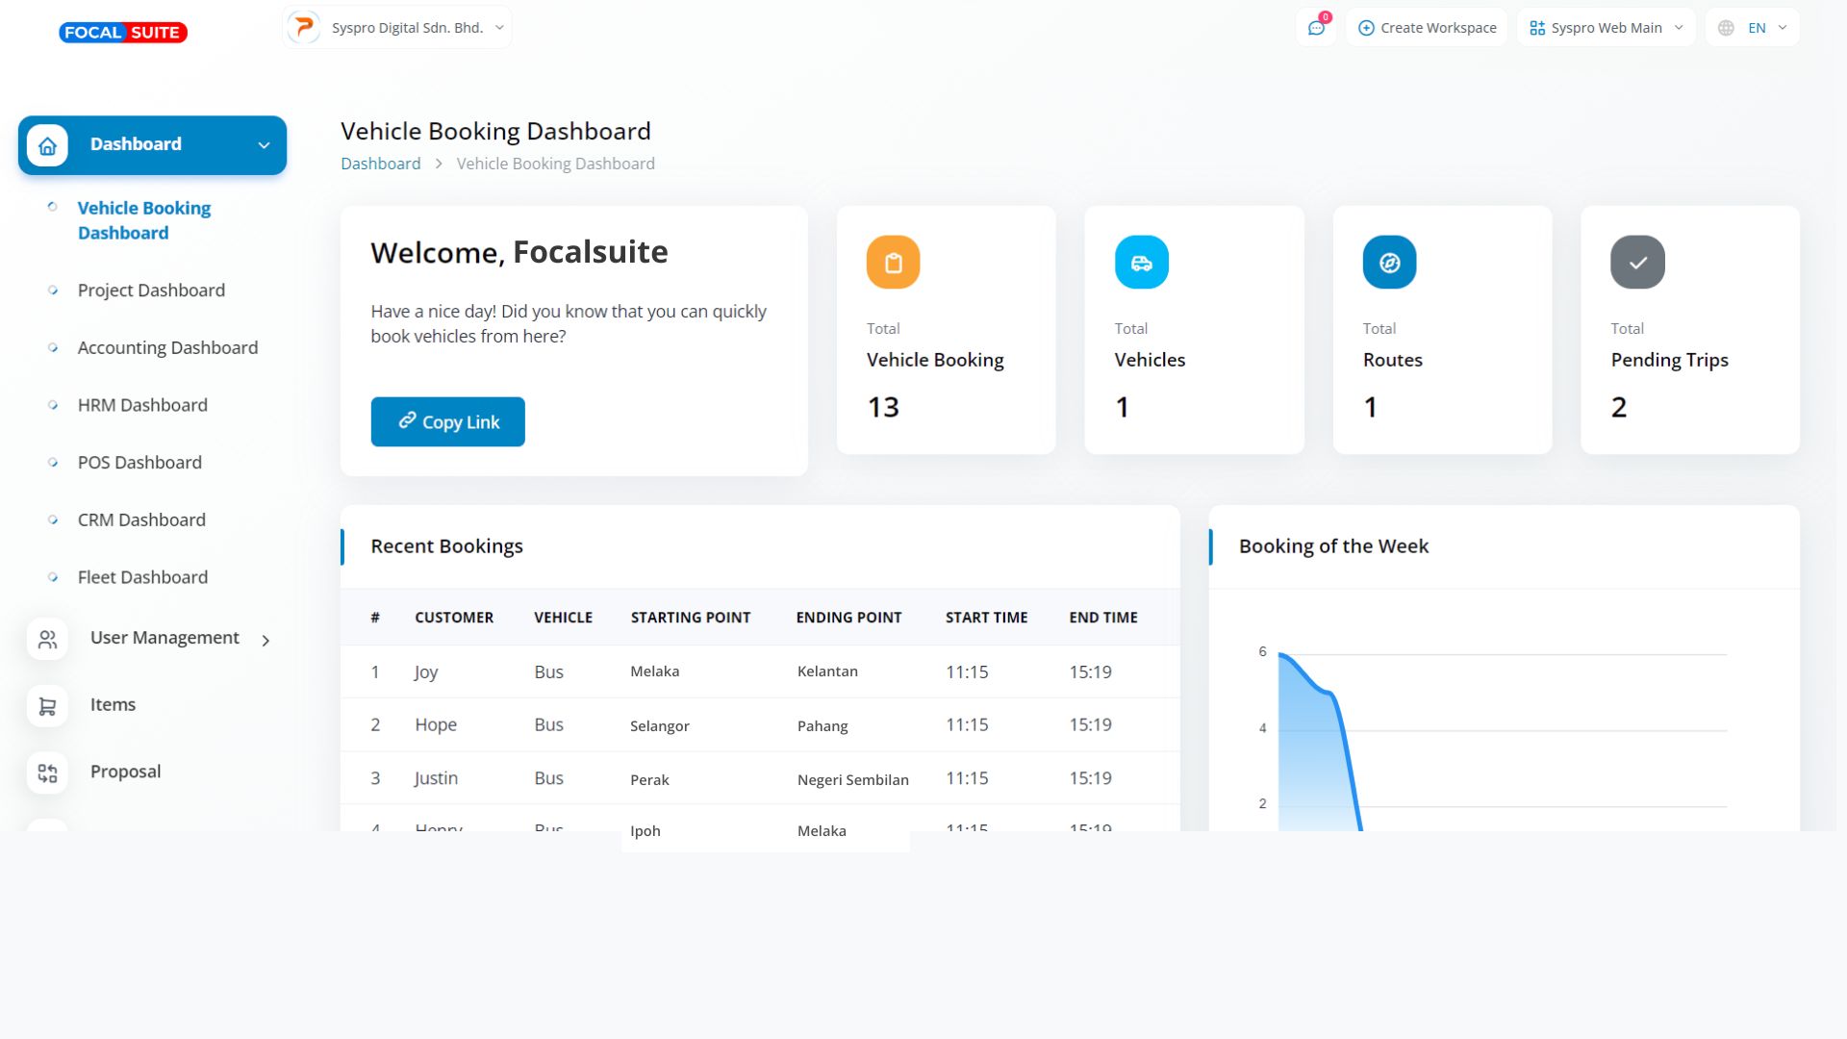Click the Total Routes compass icon
Image resolution: width=1847 pixels, height=1039 pixels.
1389,263
